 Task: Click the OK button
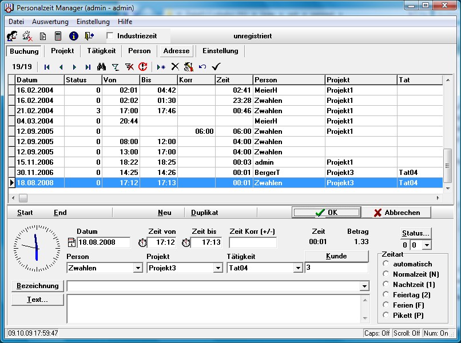pos(327,213)
